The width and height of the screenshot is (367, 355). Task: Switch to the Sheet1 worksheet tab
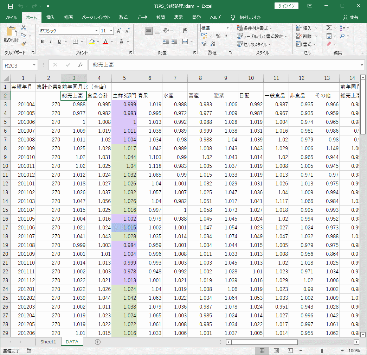pos(48,342)
